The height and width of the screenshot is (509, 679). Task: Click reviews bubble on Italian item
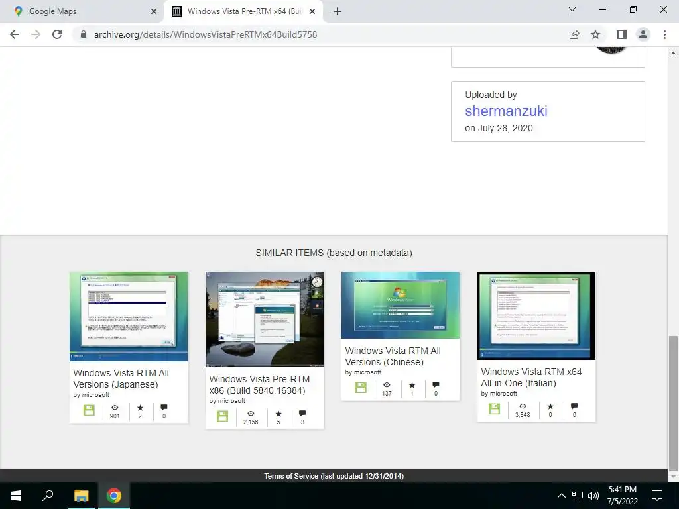coord(574,406)
